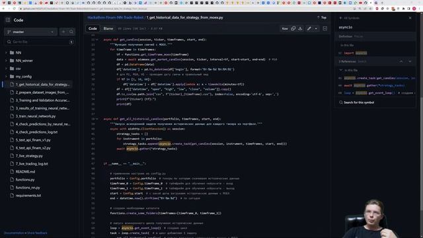
Task: Open the master branch dropdown
Action: click(30, 32)
